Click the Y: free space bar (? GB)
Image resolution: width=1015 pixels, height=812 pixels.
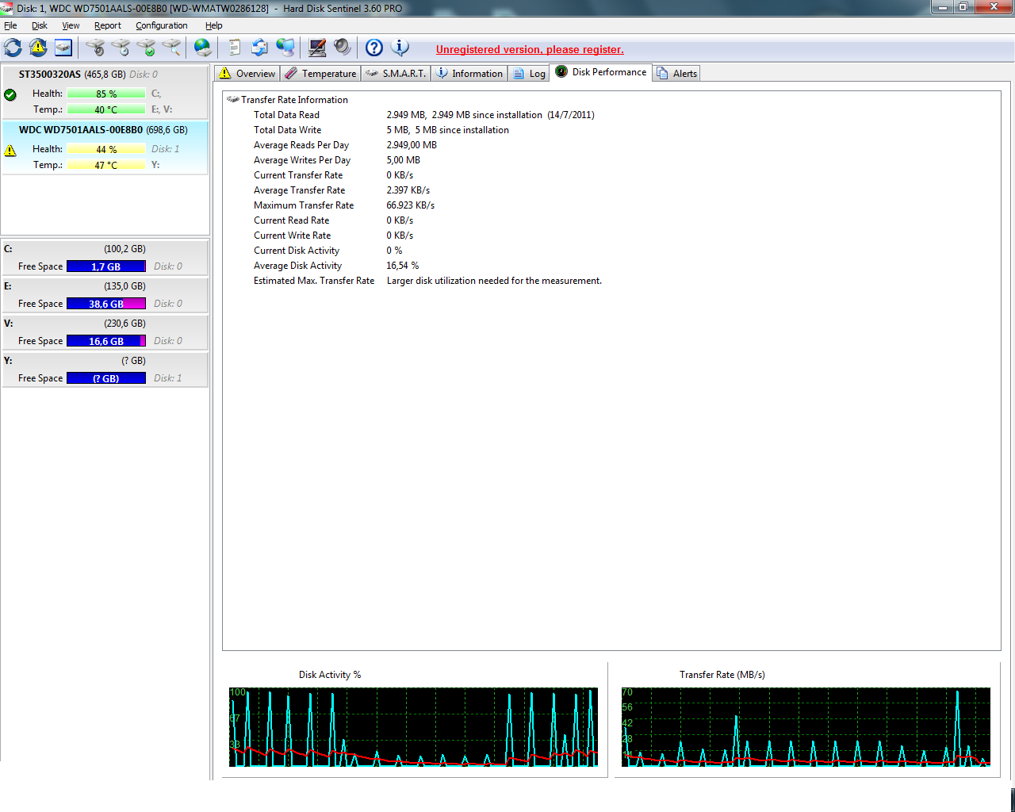click(x=106, y=378)
